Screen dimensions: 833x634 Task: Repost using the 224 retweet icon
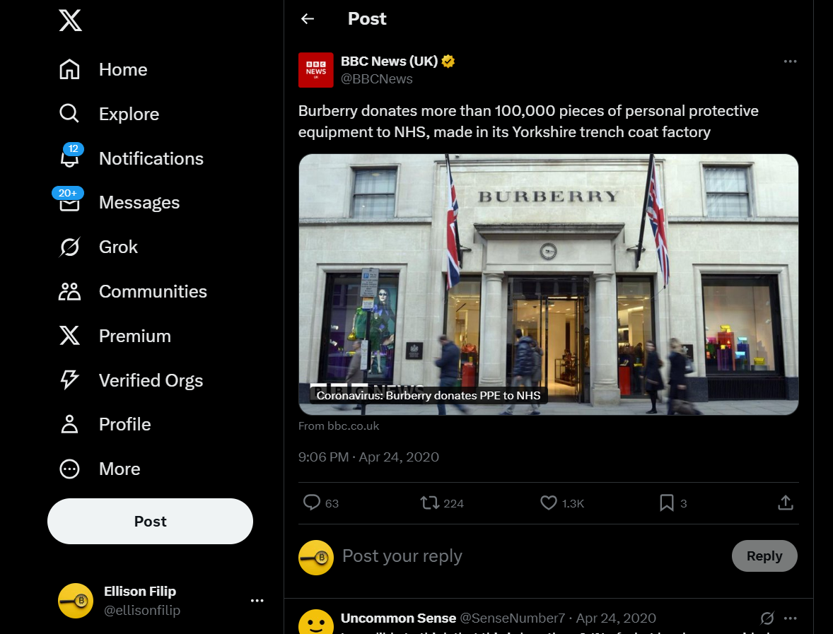pyautogui.click(x=429, y=503)
